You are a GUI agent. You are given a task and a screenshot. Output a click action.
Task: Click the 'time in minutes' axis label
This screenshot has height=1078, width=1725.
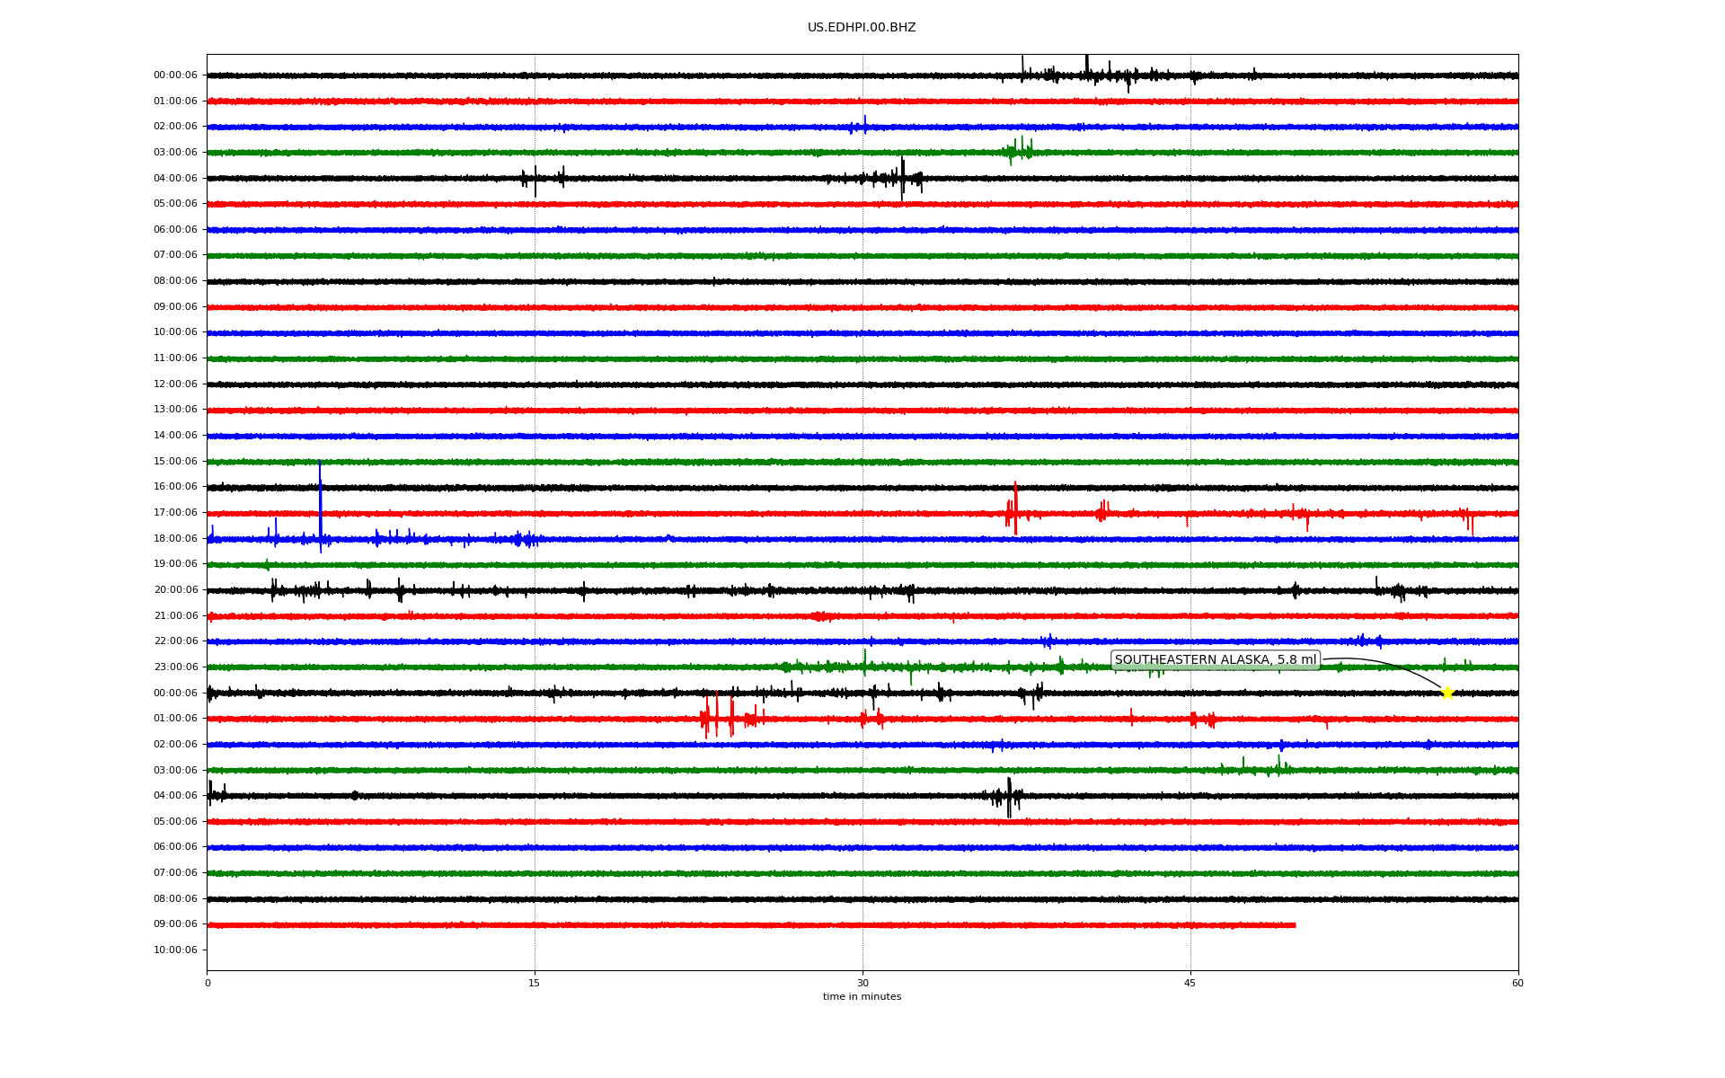862,997
